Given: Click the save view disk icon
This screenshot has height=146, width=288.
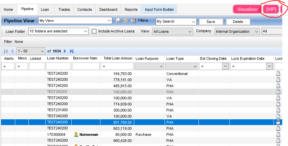Looking at the screenshot, I should [x=118, y=21].
